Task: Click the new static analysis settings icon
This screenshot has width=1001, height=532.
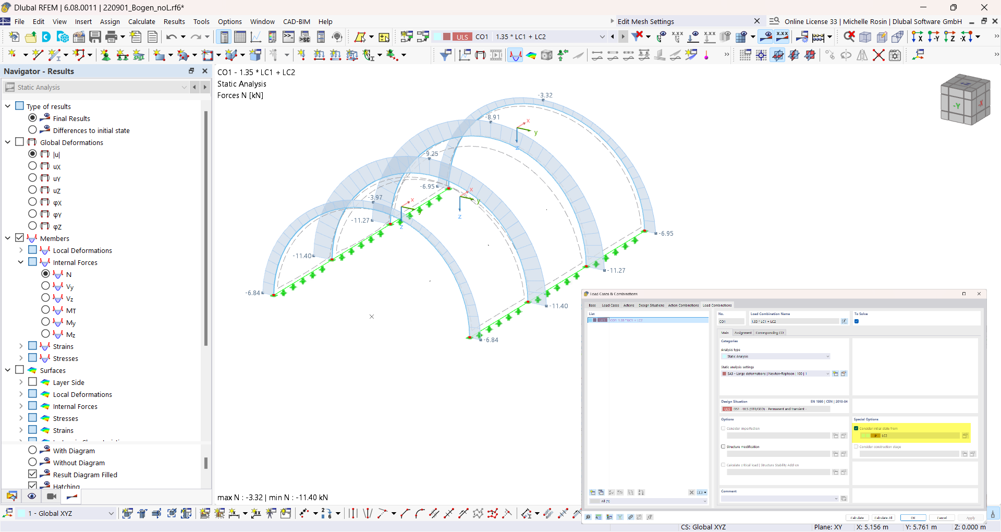Action: tap(836, 374)
